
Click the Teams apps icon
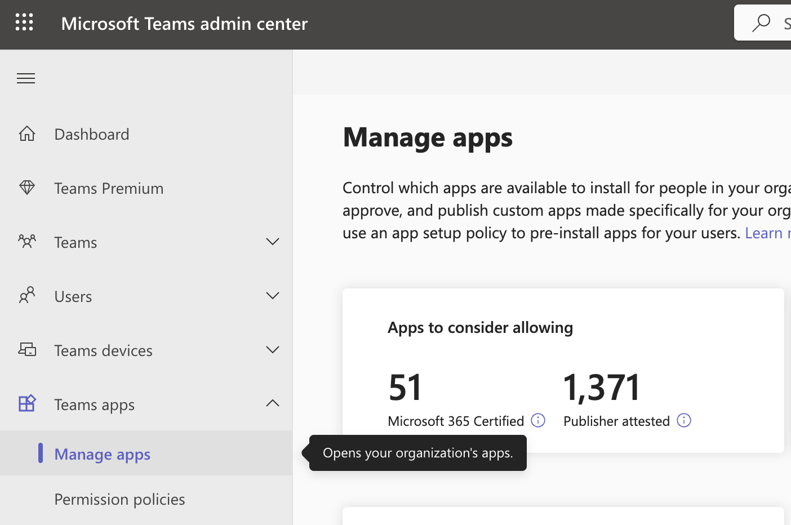27,403
